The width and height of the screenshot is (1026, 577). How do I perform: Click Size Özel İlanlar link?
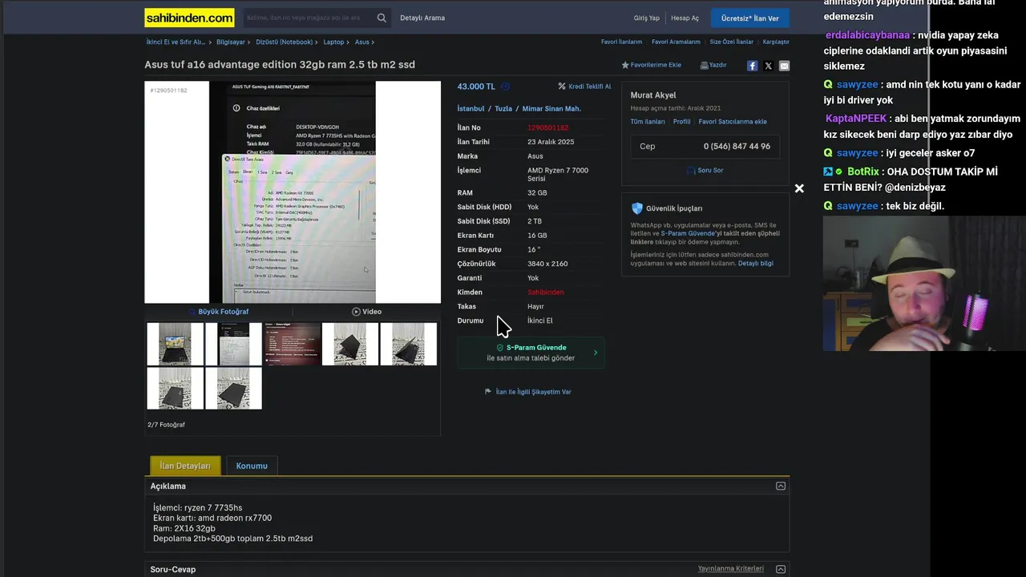tap(732, 42)
